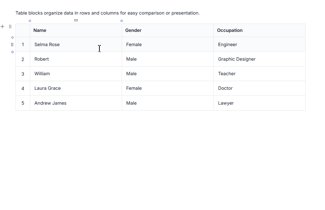Select the Name header cell
Viewport: 325px width, 210px height.
pos(76,30)
